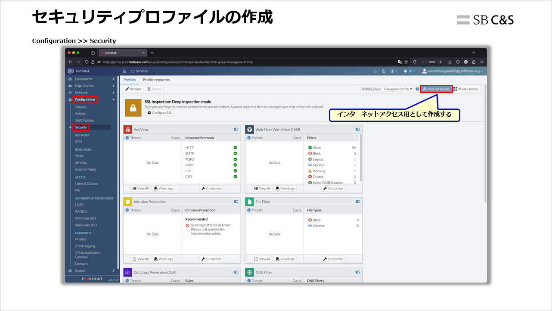Open the browser application menu icon
The width and height of the screenshot is (552, 311).
(x=481, y=62)
